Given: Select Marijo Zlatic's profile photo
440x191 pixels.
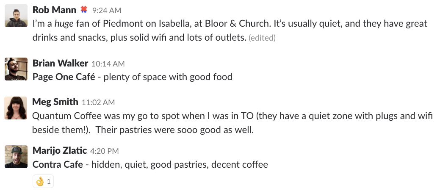Looking at the screenshot, I should pos(16,157).
